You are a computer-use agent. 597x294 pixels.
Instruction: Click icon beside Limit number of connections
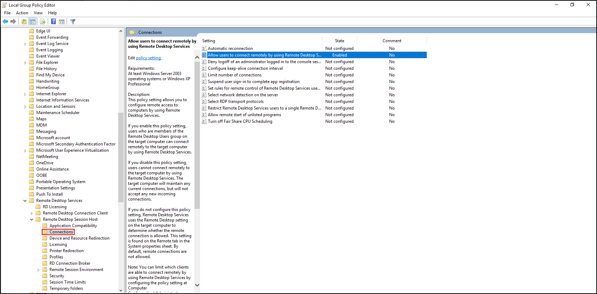204,75
